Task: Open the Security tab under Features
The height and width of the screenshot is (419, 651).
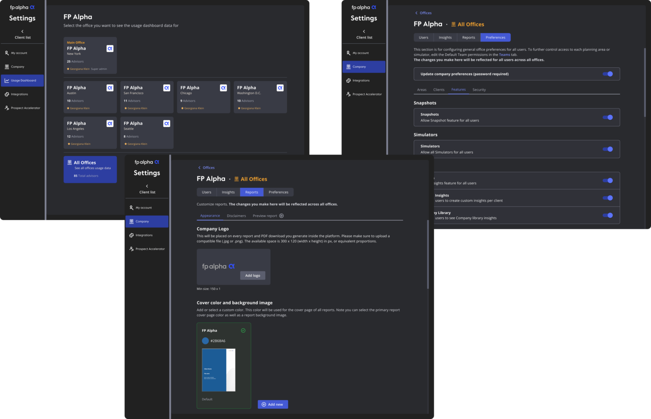Action: click(479, 89)
